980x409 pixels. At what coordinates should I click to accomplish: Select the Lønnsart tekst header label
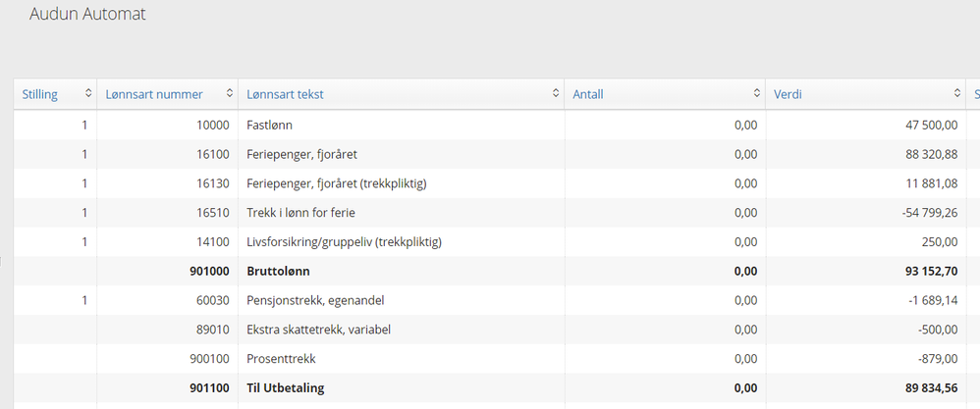(x=285, y=94)
